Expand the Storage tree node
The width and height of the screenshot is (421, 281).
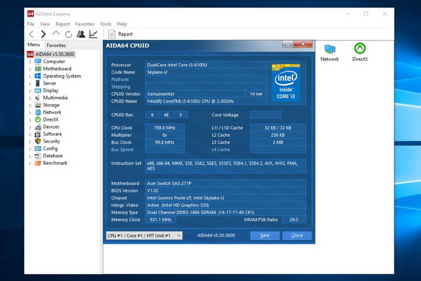[30, 105]
